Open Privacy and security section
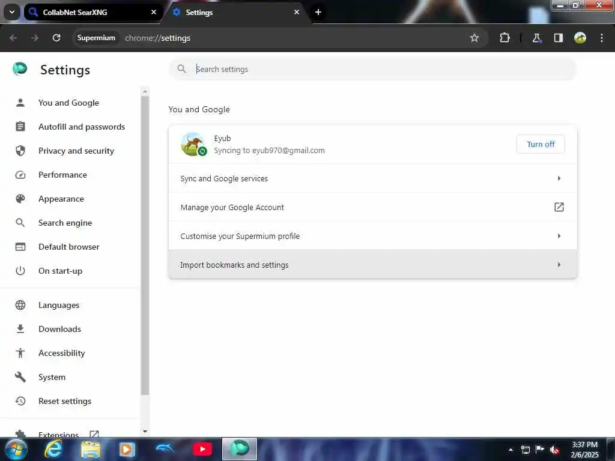The height and width of the screenshot is (461, 615). [x=70, y=151]
